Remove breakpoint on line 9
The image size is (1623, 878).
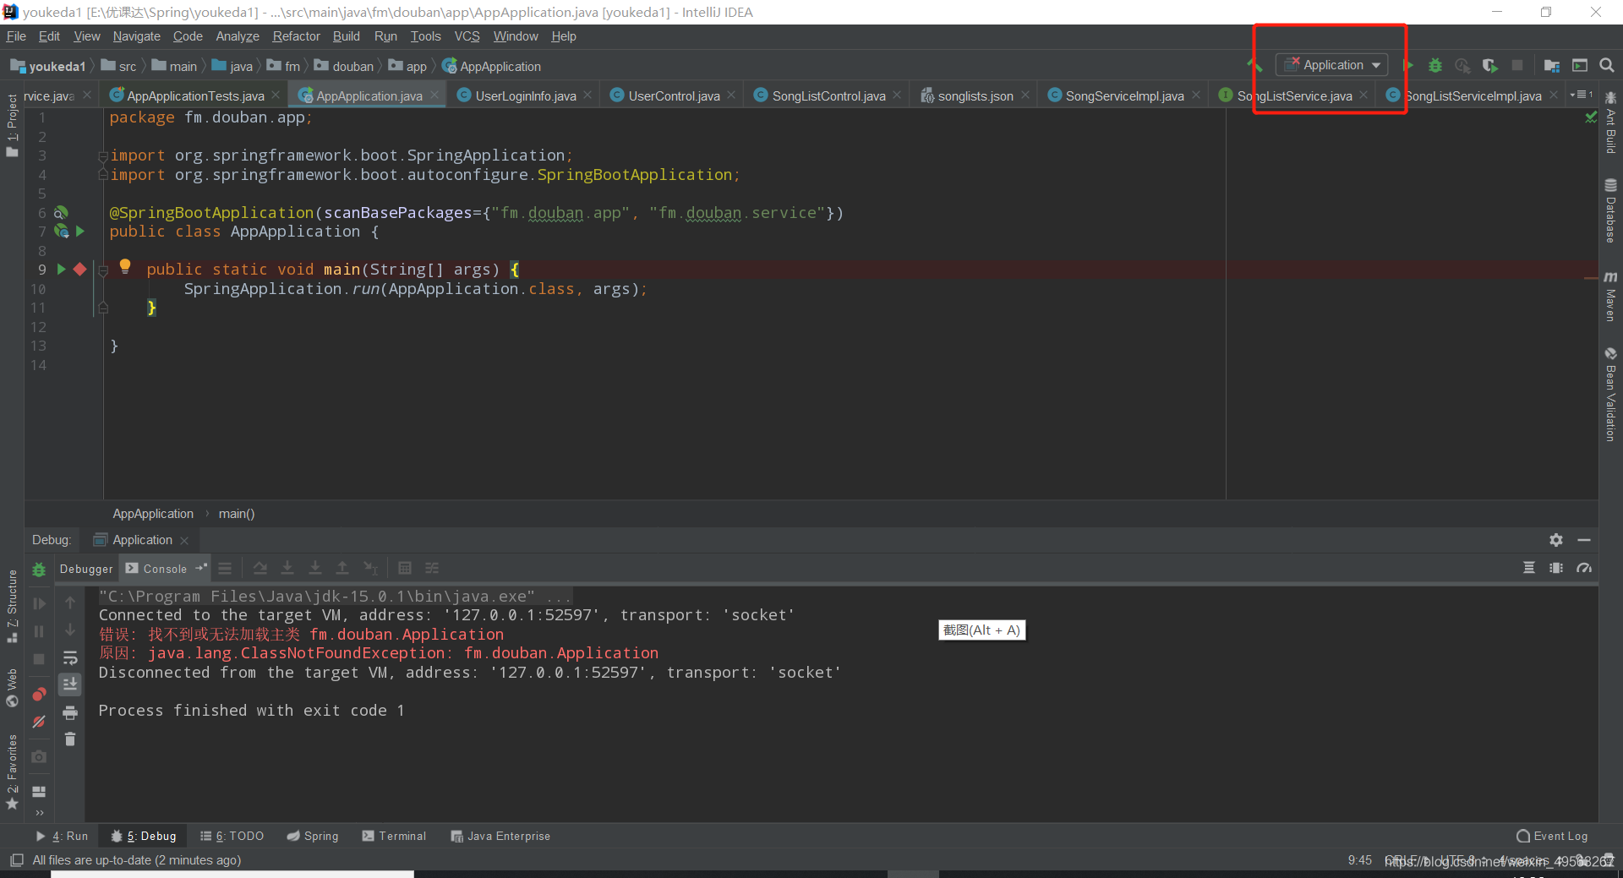pos(80,269)
